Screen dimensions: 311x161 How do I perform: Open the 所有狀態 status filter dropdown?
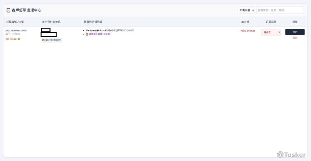(246, 10)
